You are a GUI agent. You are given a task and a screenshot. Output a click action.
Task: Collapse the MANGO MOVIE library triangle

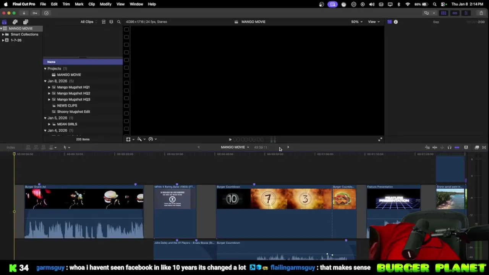1,29
